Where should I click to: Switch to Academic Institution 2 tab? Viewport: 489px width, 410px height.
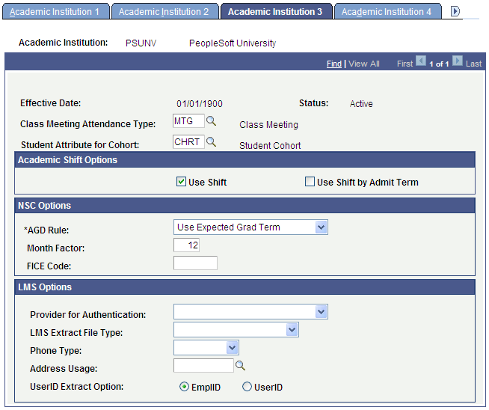(165, 11)
